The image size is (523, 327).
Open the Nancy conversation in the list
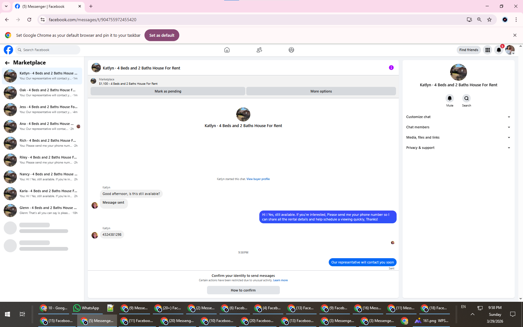point(42,177)
